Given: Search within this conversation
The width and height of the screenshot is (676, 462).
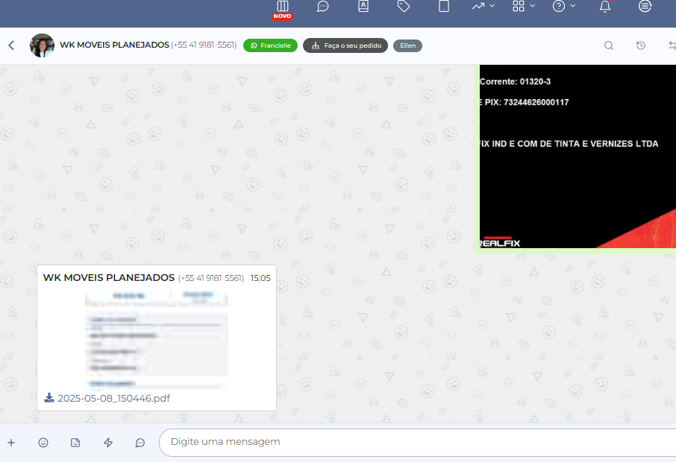Looking at the screenshot, I should tap(609, 45).
